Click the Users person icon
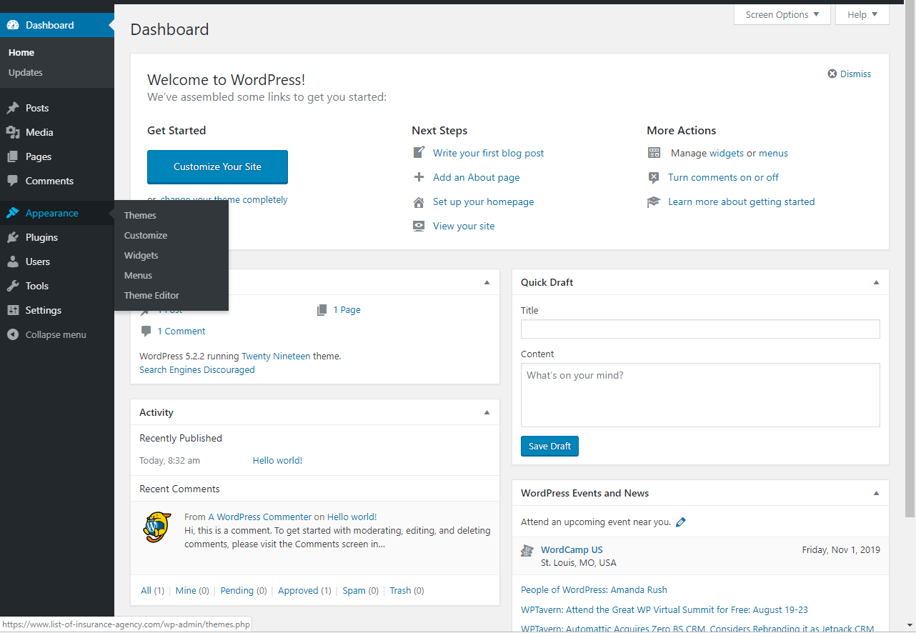This screenshot has height=633, width=916. pyautogui.click(x=13, y=261)
